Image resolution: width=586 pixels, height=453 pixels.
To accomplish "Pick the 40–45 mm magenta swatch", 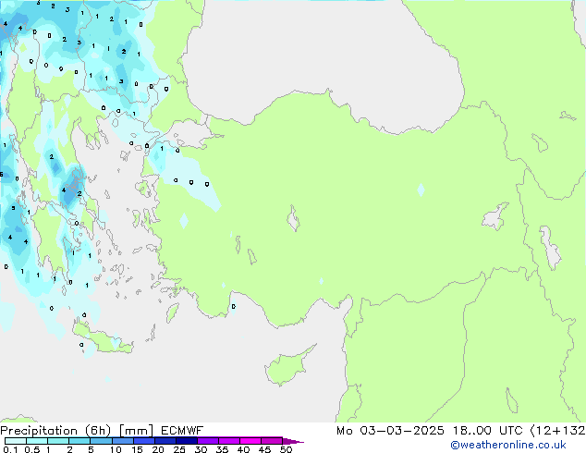I will pyautogui.click(x=250, y=441).
